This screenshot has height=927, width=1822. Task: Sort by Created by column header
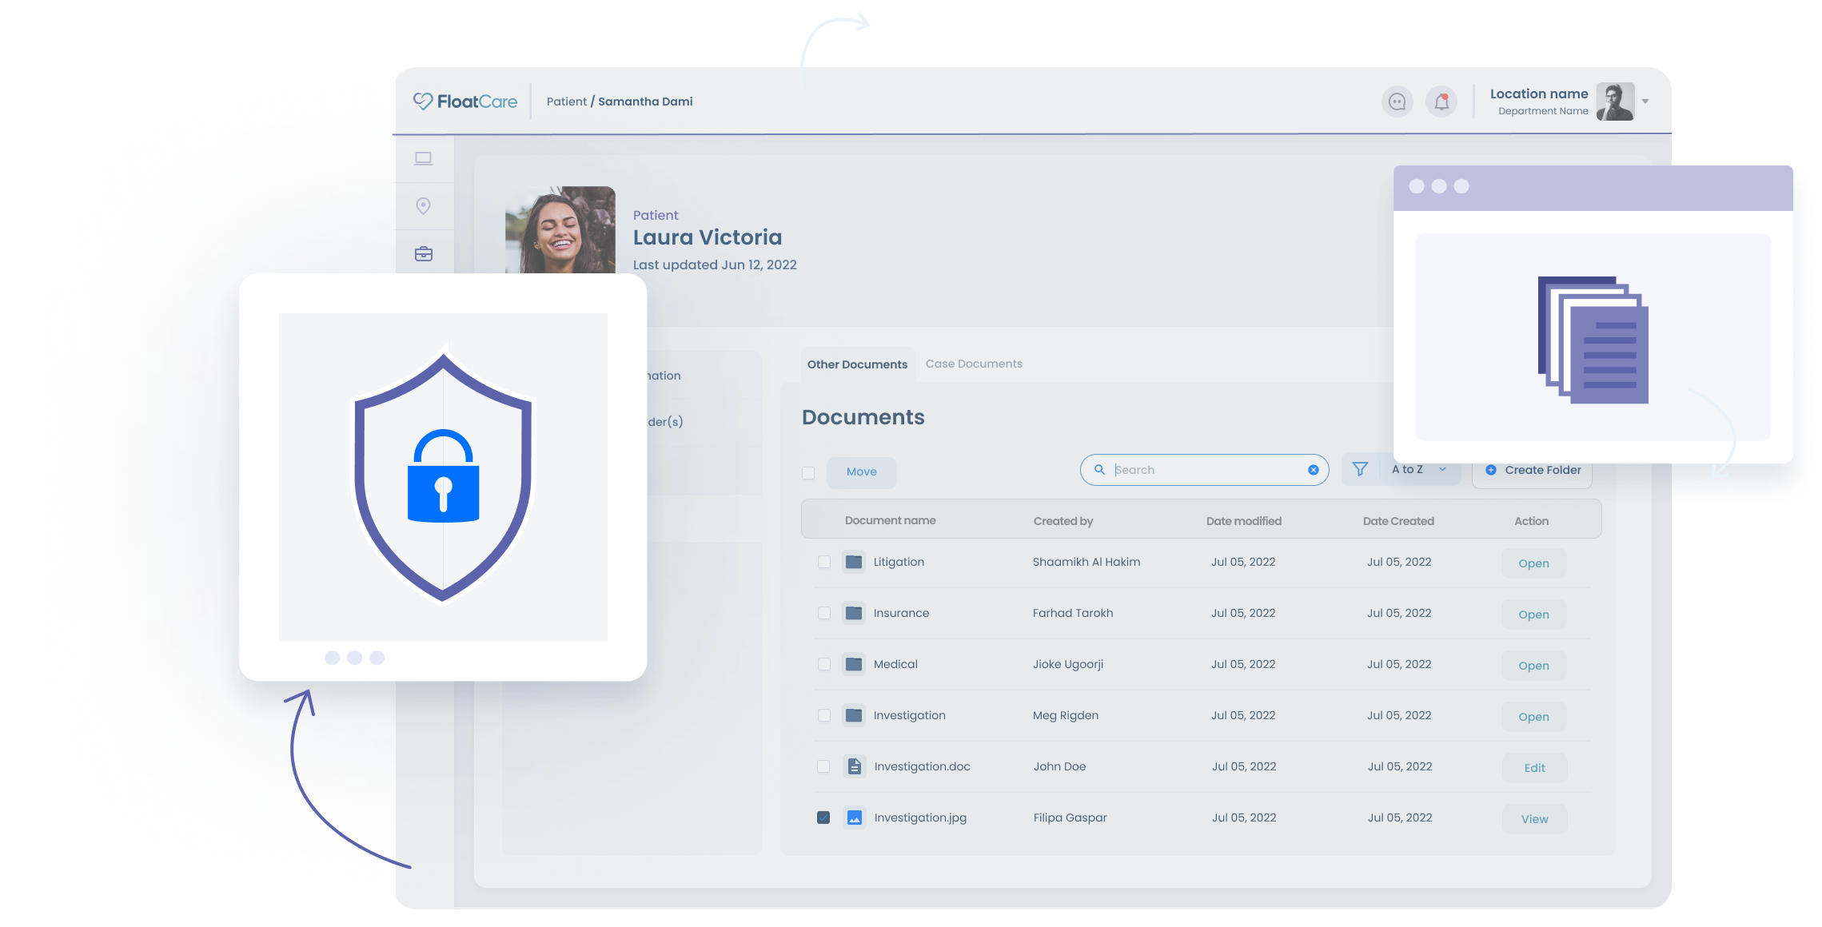point(1063,521)
